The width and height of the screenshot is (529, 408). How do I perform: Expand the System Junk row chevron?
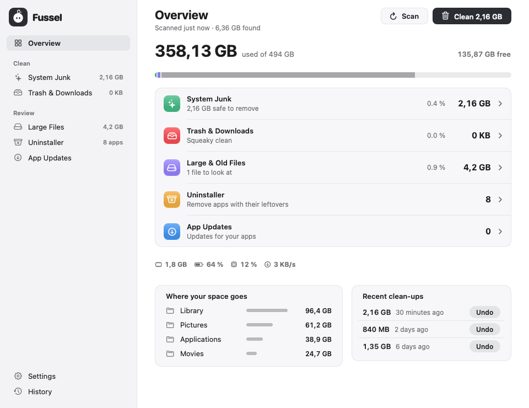[500, 104]
